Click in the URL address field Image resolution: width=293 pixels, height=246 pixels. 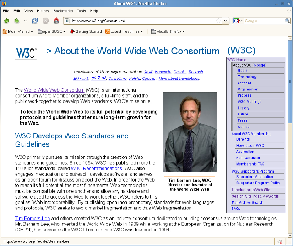(143, 21)
